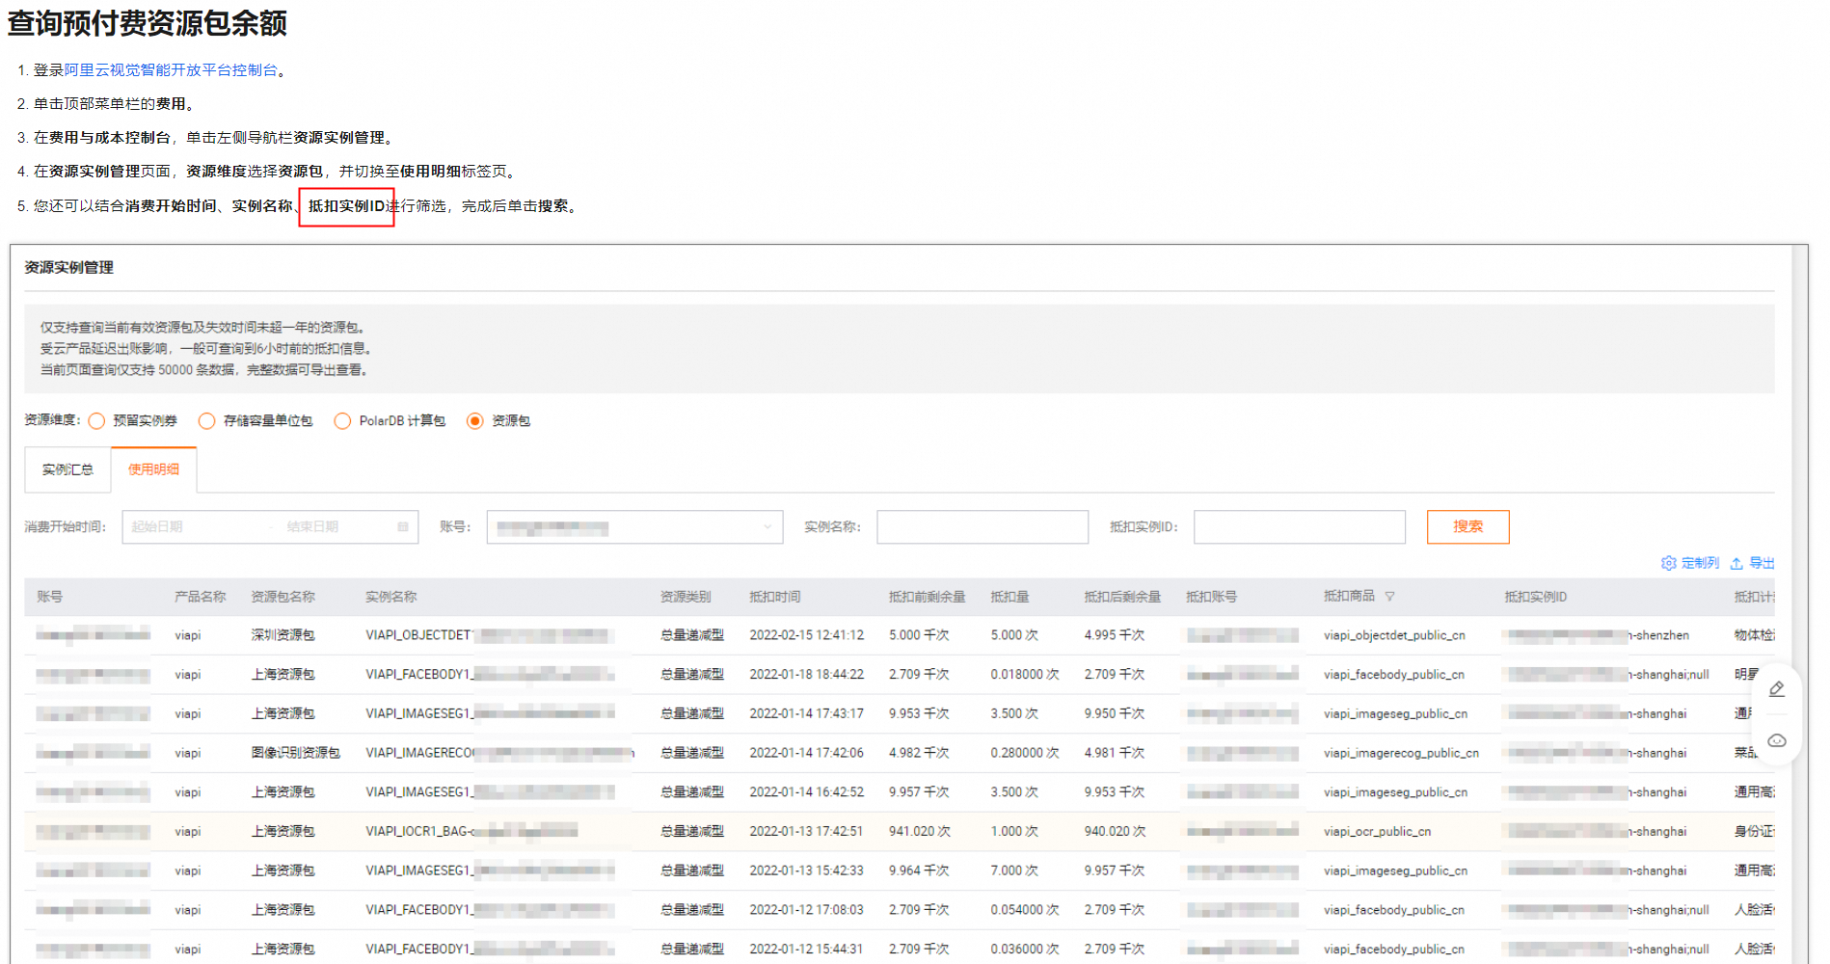Click the 图像识别资源包 cell

coord(296,753)
